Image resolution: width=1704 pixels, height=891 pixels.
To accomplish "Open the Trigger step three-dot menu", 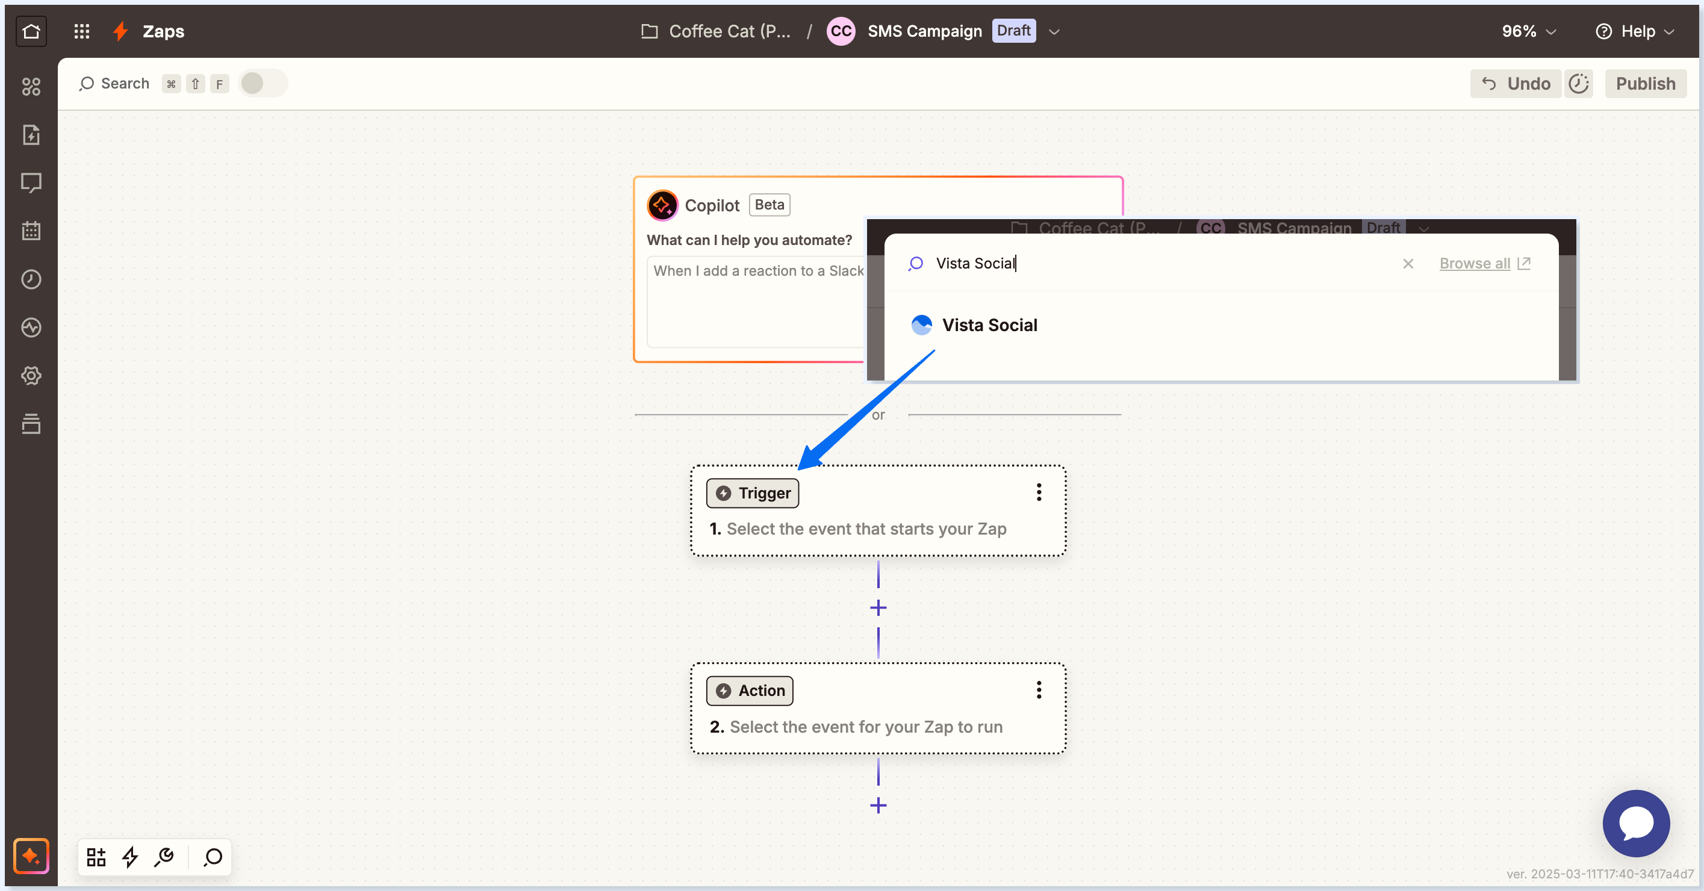I will (x=1039, y=492).
